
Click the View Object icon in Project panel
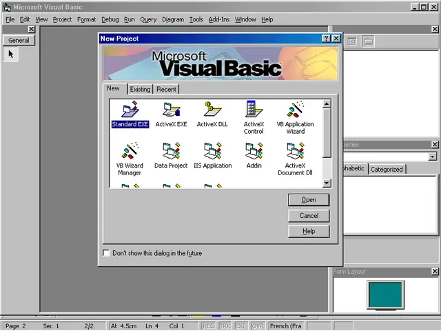point(352,41)
